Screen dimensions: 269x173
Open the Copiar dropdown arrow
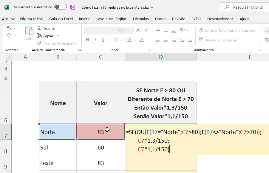click(x=58, y=36)
